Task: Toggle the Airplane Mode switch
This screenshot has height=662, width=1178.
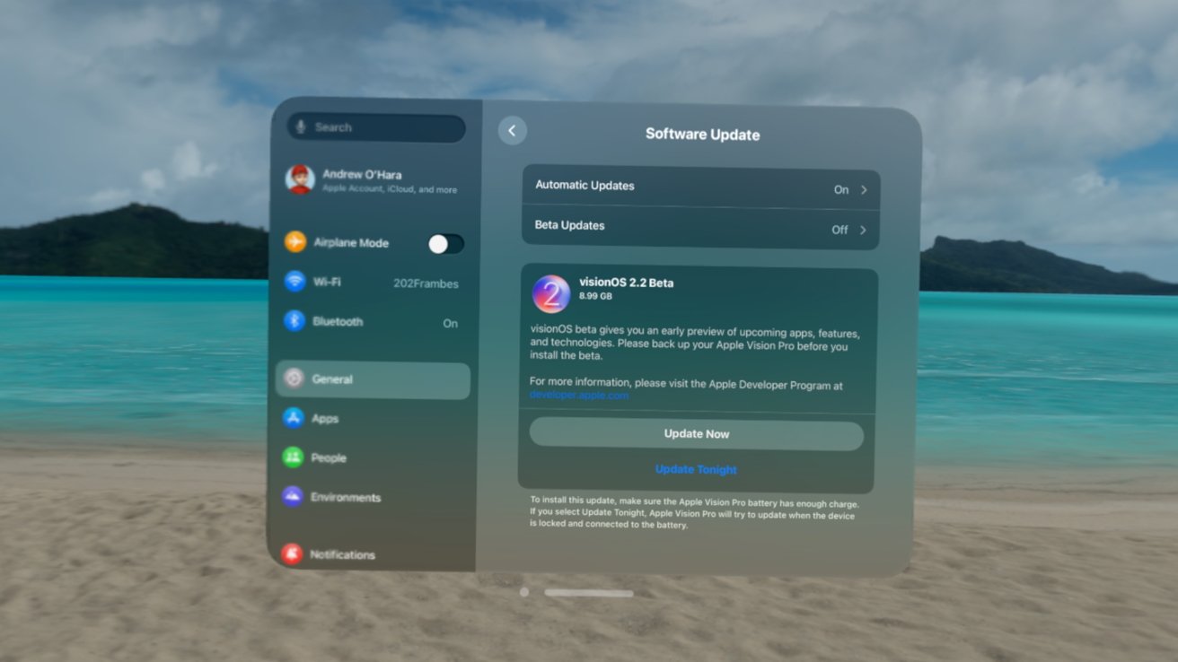Action: [x=445, y=243]
